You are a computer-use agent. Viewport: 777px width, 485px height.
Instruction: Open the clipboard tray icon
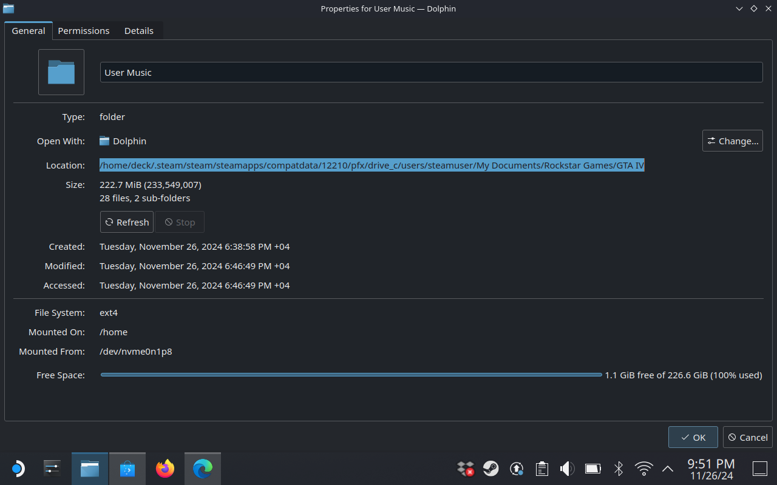point(542,469)
